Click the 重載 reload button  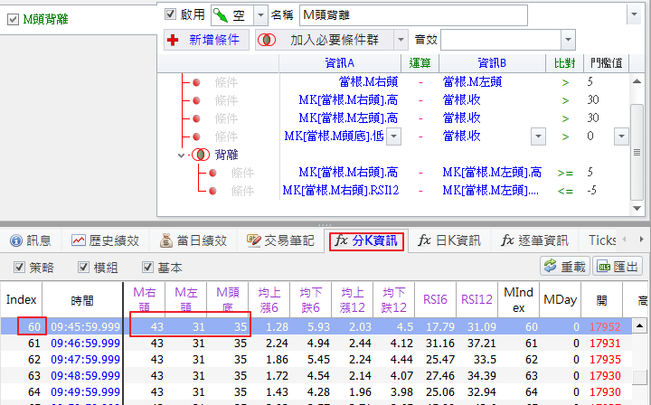point(565,267)
